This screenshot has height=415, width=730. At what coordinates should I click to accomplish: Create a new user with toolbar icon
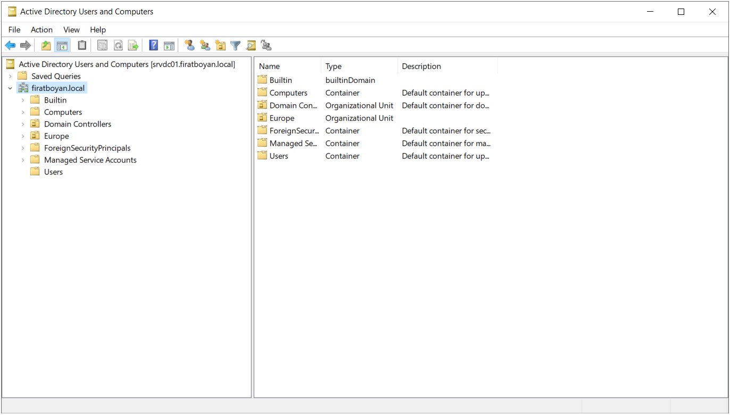[x=189, y=46]
